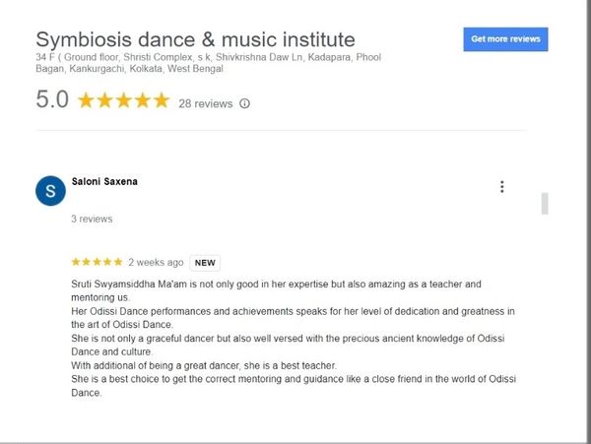Image resolution: width=591 pixels, height=444 pixels.
Task: Click the first large gold star in overall rating
Action: (86, 100)
